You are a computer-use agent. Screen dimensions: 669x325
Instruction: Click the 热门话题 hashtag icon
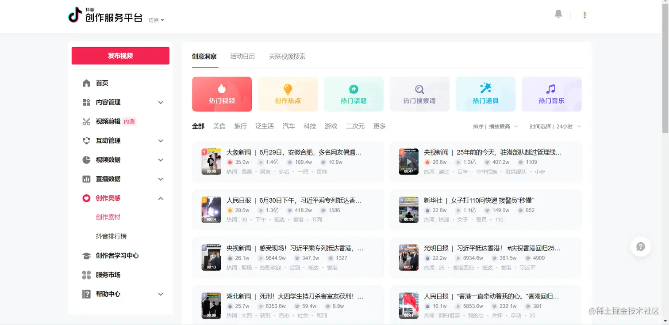(x=354, y=90)
